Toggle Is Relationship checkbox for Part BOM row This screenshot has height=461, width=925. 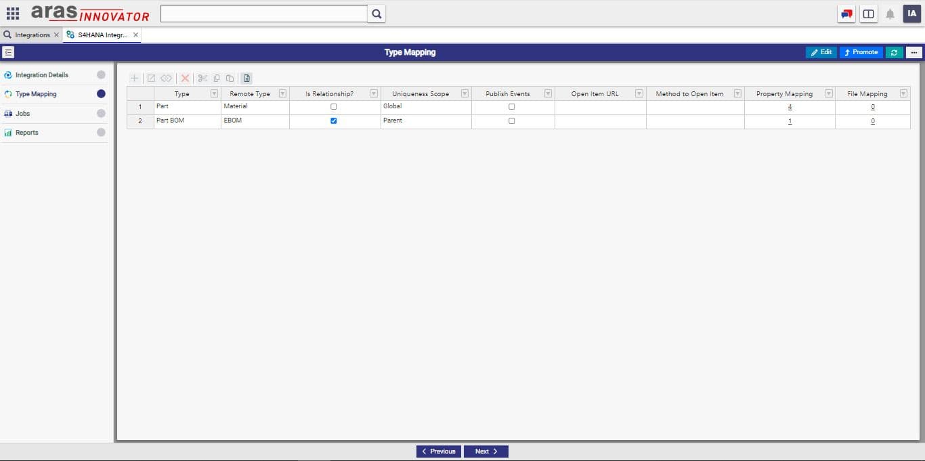pyautogui.click(x=334, y=121)
